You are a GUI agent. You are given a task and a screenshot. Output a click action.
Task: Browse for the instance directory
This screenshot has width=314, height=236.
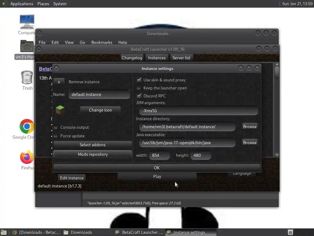coord(250,127)
